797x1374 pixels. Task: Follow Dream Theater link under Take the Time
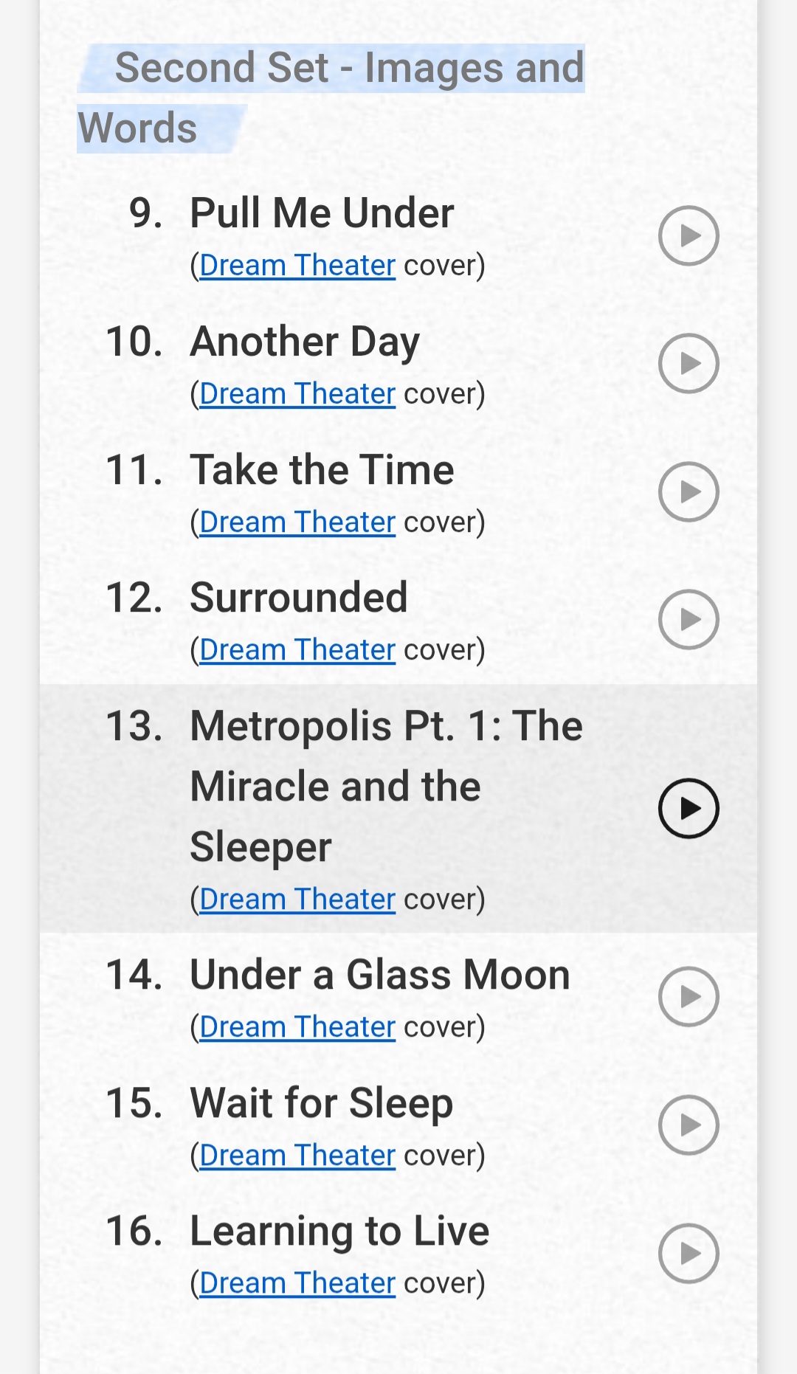click(x=297, y=522)
